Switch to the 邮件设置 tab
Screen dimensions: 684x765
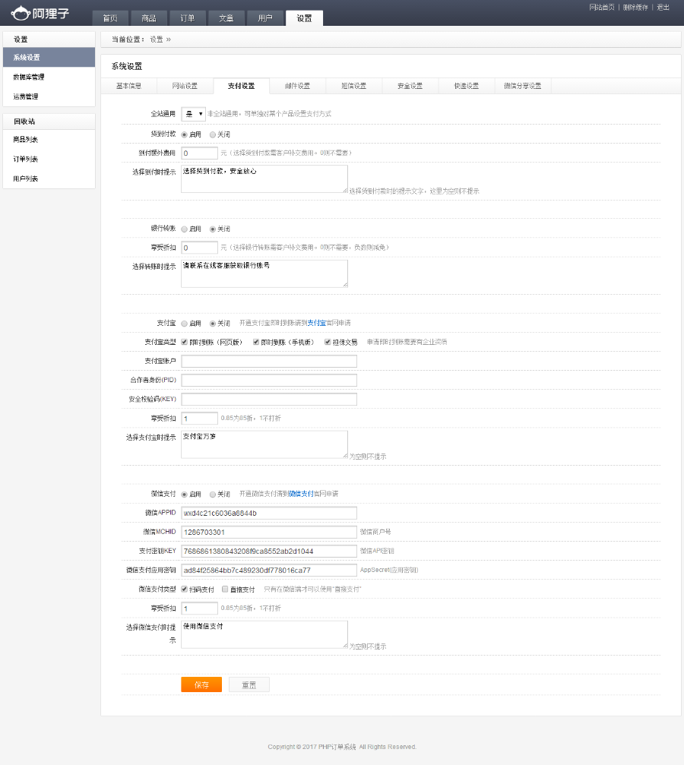297,86
